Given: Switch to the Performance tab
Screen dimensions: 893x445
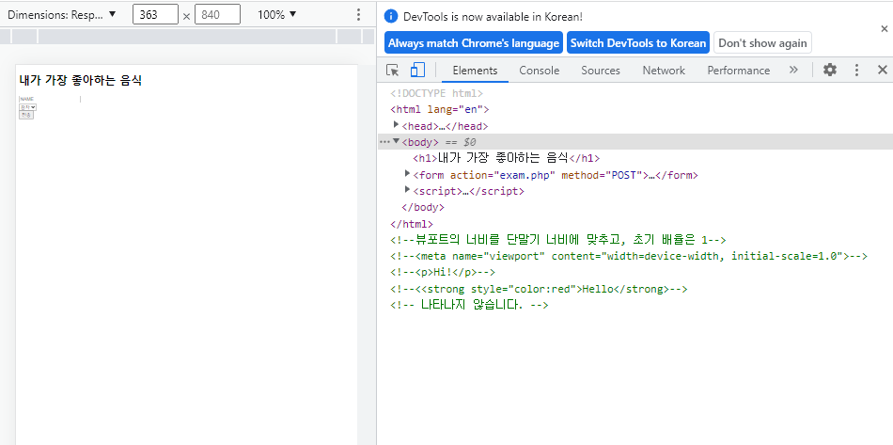Looking at the screenshot, I should pos(738,71).
